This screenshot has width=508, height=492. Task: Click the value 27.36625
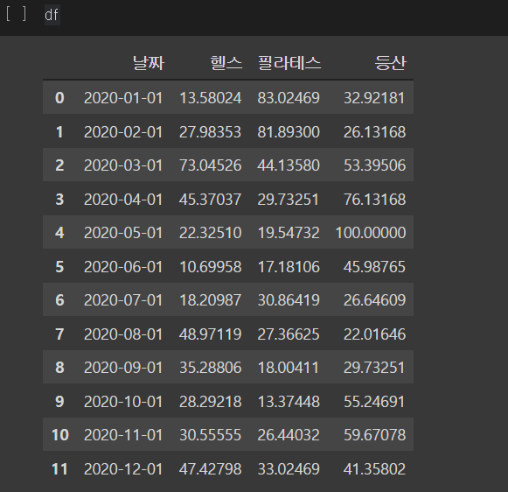point(289,334)
